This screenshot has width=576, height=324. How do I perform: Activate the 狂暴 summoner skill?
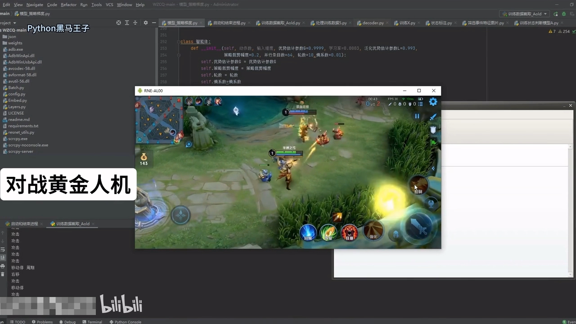pos(350,232)
